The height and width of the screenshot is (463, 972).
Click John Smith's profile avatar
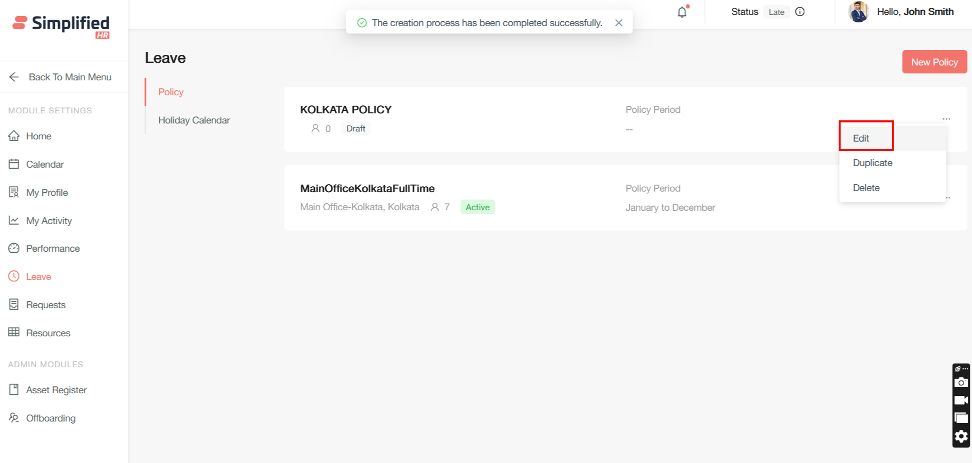[x=858, y=12]
